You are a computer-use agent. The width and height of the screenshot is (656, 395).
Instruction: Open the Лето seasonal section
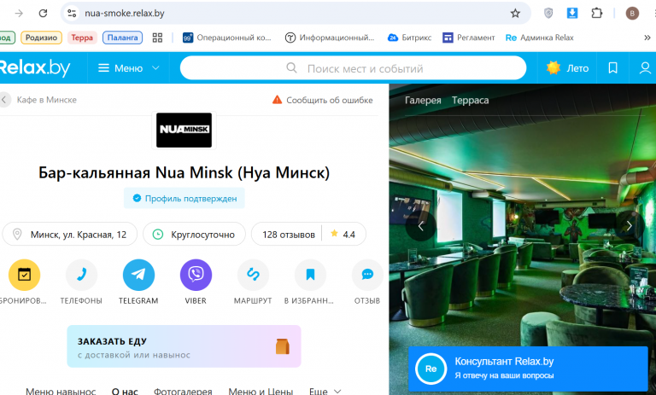(567, 67)
